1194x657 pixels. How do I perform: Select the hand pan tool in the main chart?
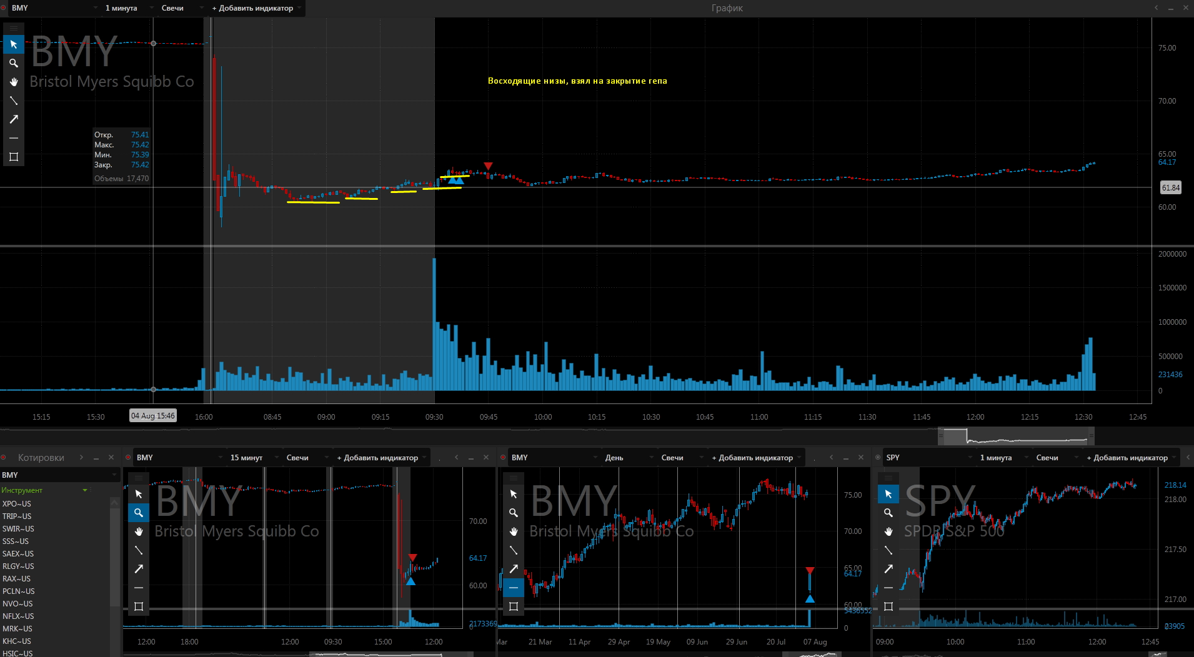coord(14,82)
